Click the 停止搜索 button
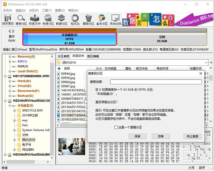This screenshot has width=214, height=171. point(193,136)
